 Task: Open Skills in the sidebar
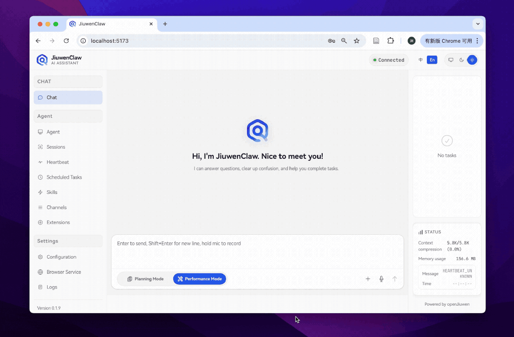[68, 192]
